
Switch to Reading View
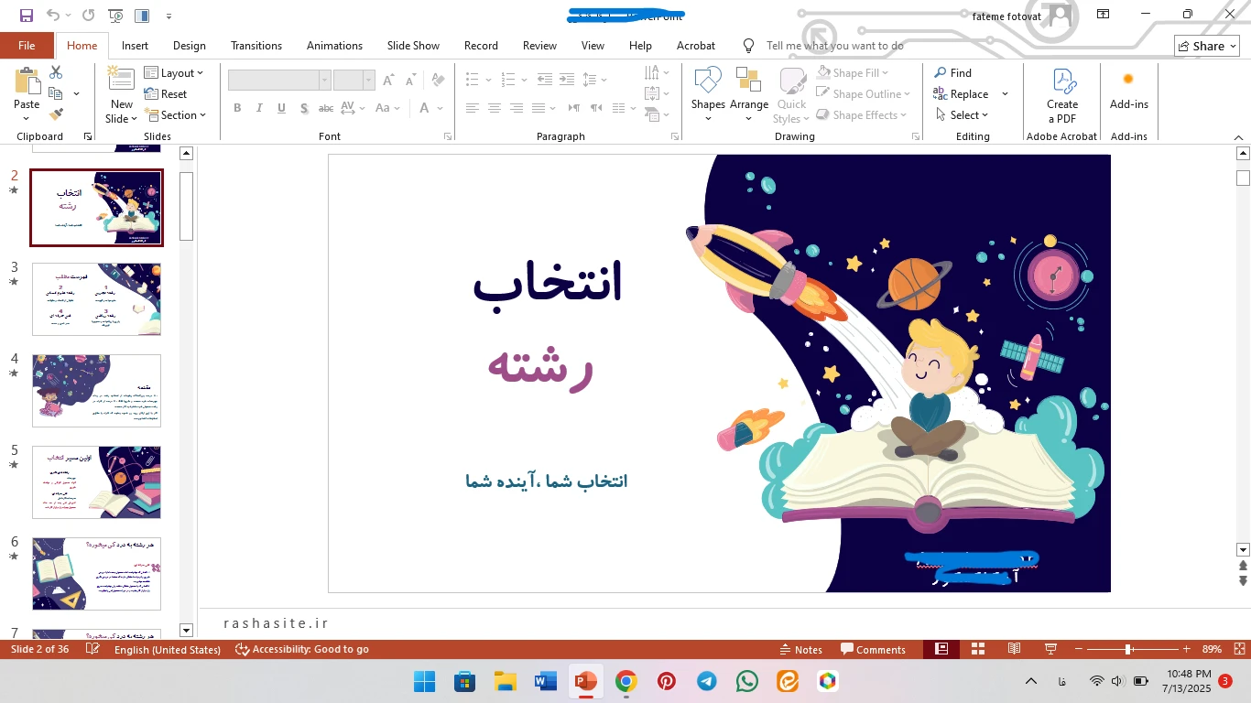pos(1014,649)
